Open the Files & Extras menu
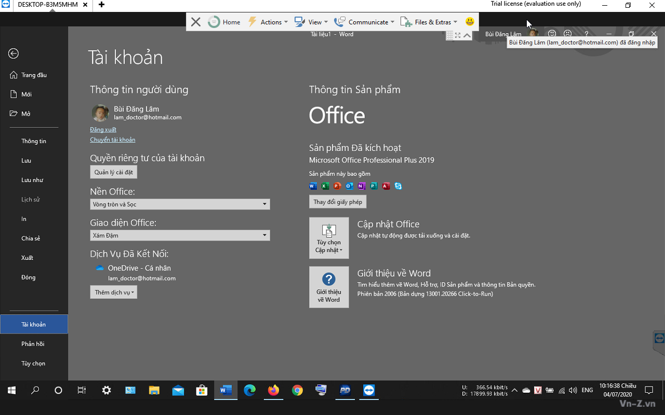Viewport: 665px width, 415px height. click(x=429, y=22)
